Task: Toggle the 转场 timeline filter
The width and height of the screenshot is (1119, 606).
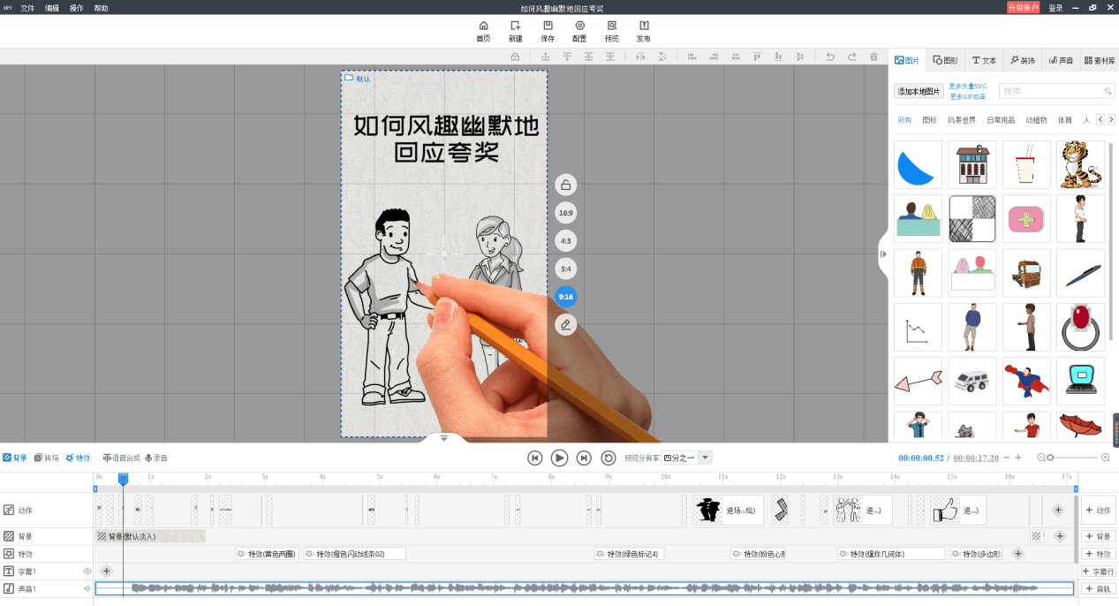Action: (47, 458)
